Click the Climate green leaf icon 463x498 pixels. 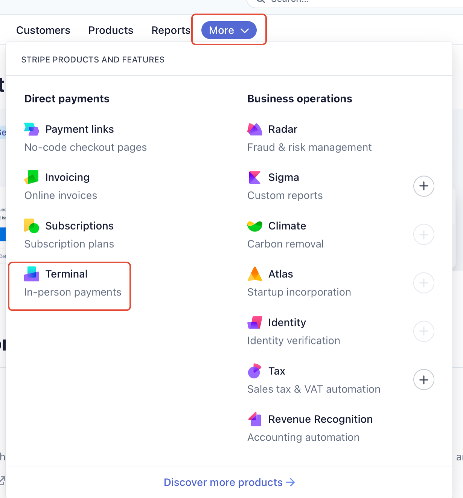255,226
